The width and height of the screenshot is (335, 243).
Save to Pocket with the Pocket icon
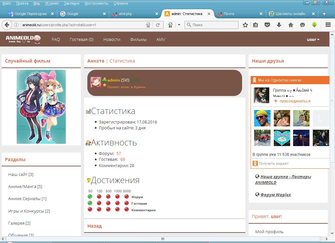coord(267,25)
